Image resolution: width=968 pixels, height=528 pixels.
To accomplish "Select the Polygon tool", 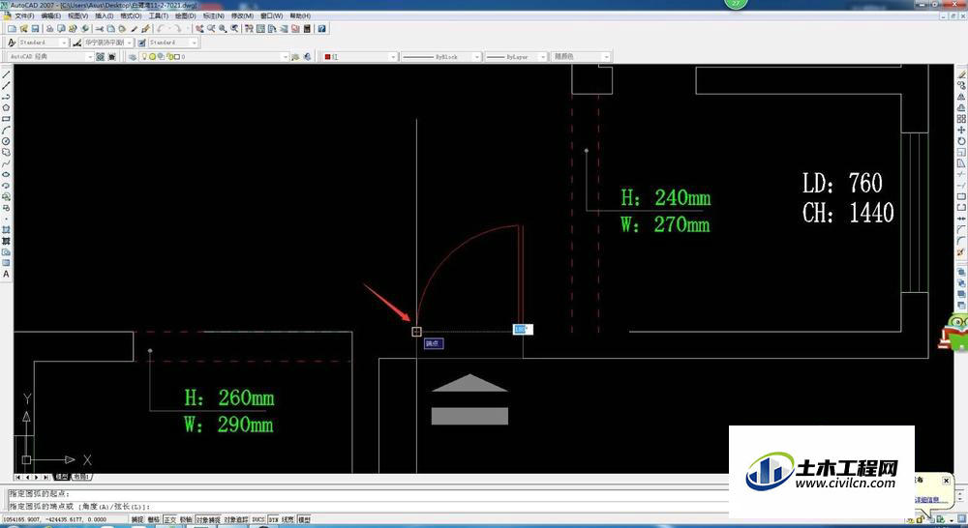I will click(6, 107).
